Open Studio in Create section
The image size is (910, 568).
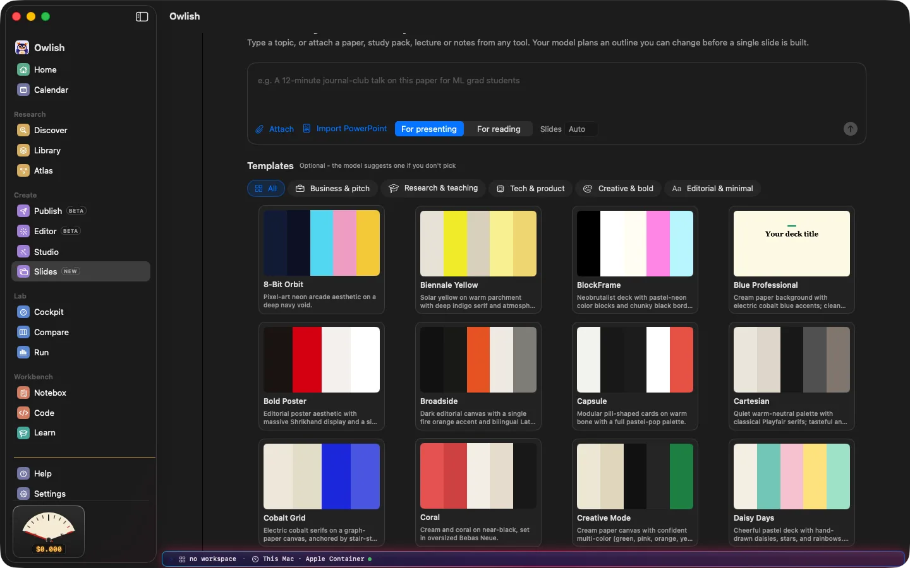81,251
